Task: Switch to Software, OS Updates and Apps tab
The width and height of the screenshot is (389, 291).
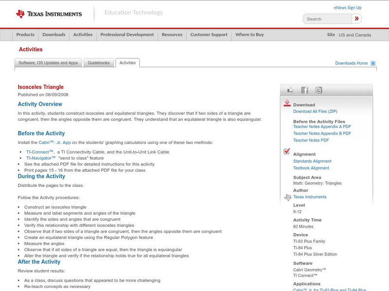Action: pos(48,63)
